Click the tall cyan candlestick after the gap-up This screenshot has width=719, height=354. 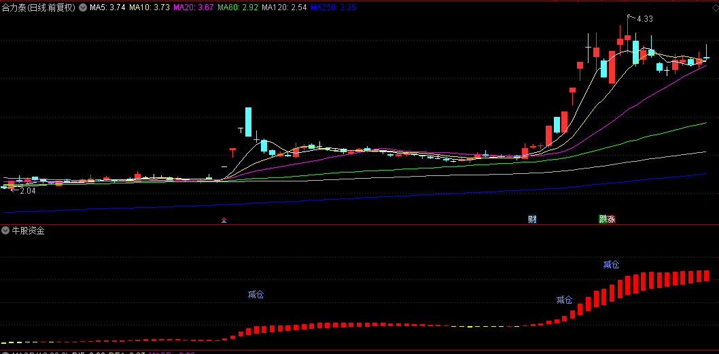(248, 122)
